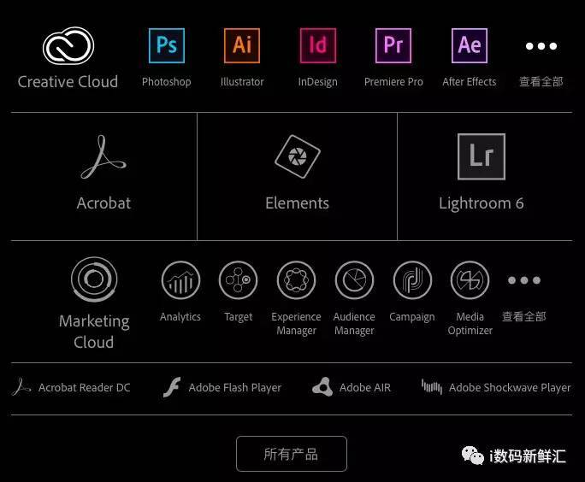This screenshot has height=482, width=585.
Task: Launch the After Effects Ae icon
Action: pos(470,45)
